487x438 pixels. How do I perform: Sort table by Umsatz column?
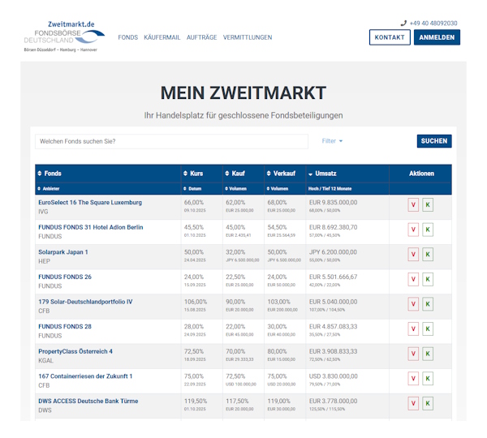[x=322, y=174]
